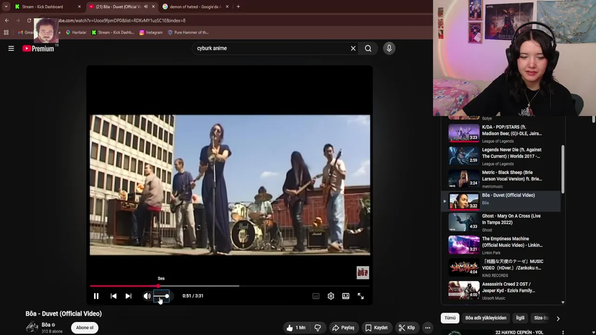Viewport: 596px width, 335px height.
Task: Run search with the magnifier button
Action: coord(368,48)
